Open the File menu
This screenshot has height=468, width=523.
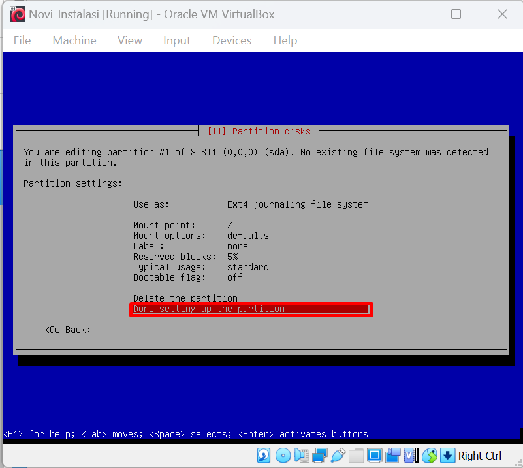(22, 40)
